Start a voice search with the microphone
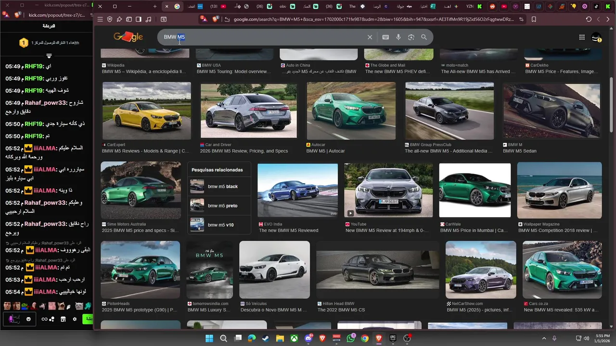Viewport: 616px width, 346px height. point(398,37)
